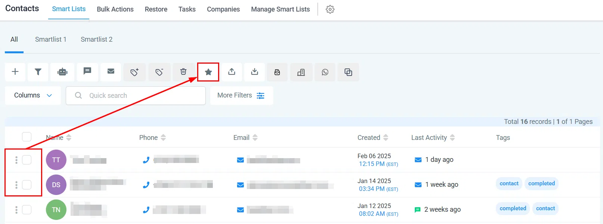
Task: Click the contact tag on TN row
Action: click(545, 208)
